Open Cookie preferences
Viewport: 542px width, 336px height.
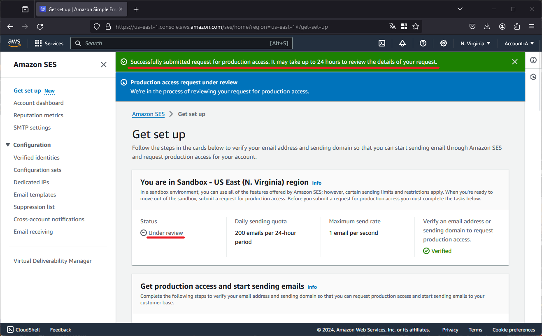[x=514, y=329]
